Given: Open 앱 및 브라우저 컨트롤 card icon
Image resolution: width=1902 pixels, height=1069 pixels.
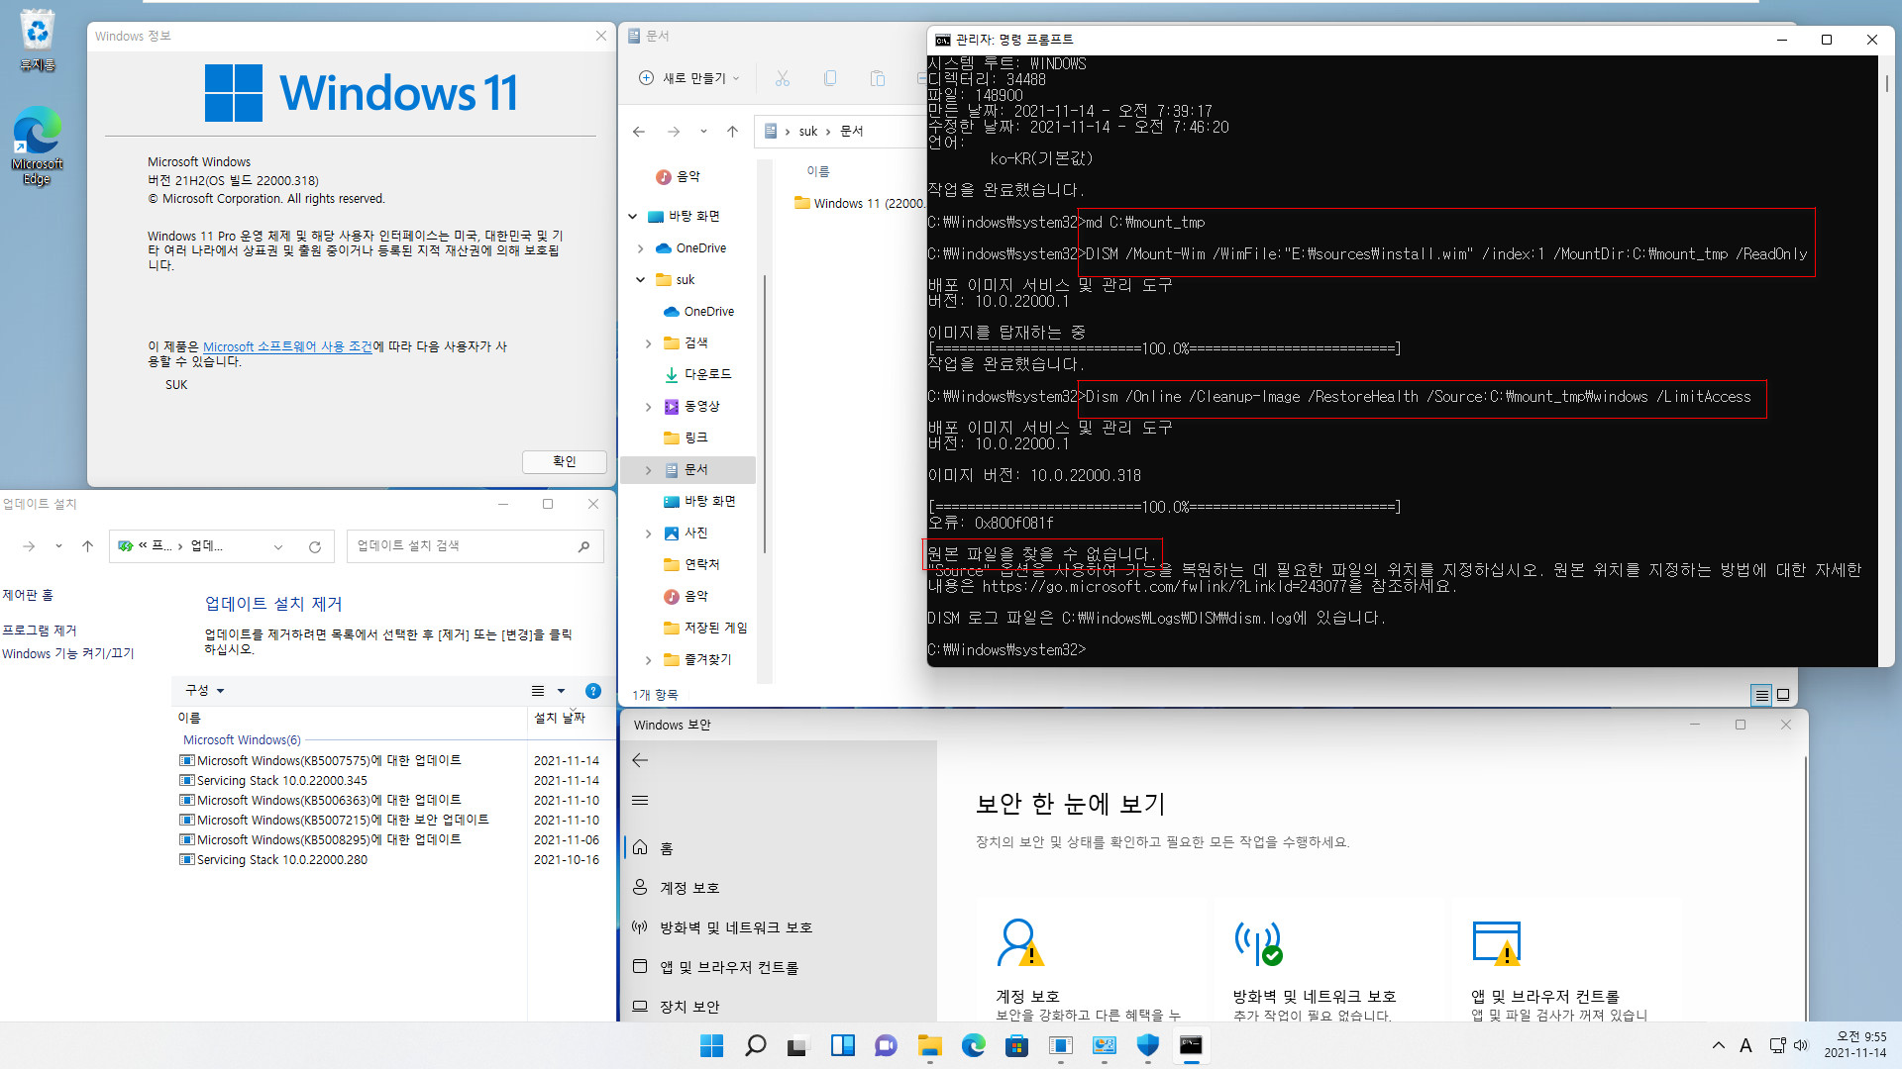Looking at the screenshot, I should click(1497, 942).
